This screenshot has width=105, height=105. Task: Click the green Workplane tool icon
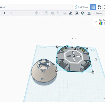pos(83,13)
